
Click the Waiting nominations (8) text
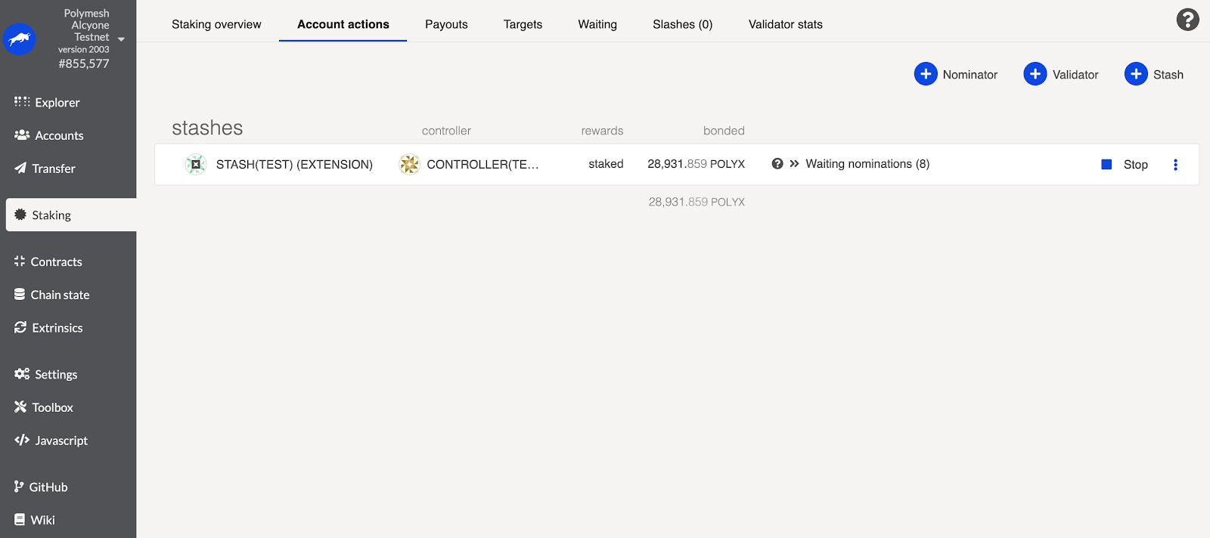pos(867,164)
